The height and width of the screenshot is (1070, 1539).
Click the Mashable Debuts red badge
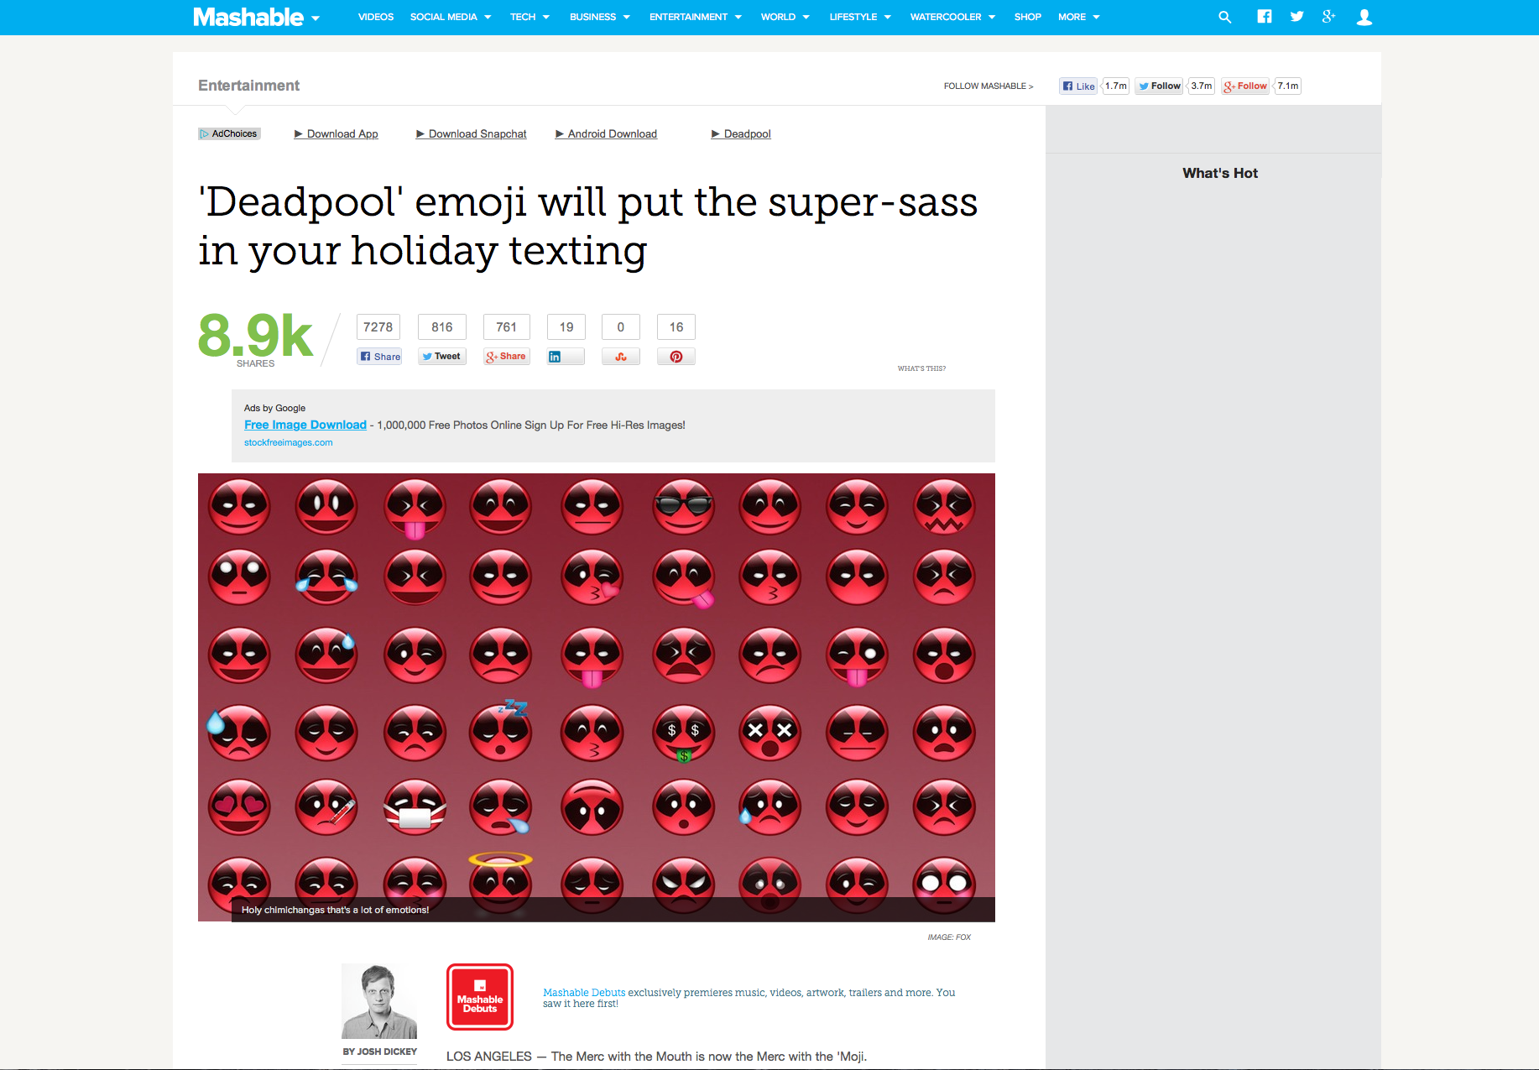[480, 997]
